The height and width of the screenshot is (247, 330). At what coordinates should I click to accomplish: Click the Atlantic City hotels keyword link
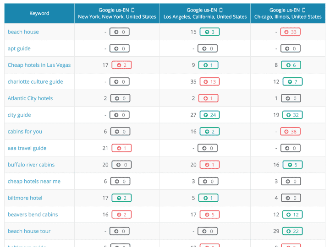30,98
